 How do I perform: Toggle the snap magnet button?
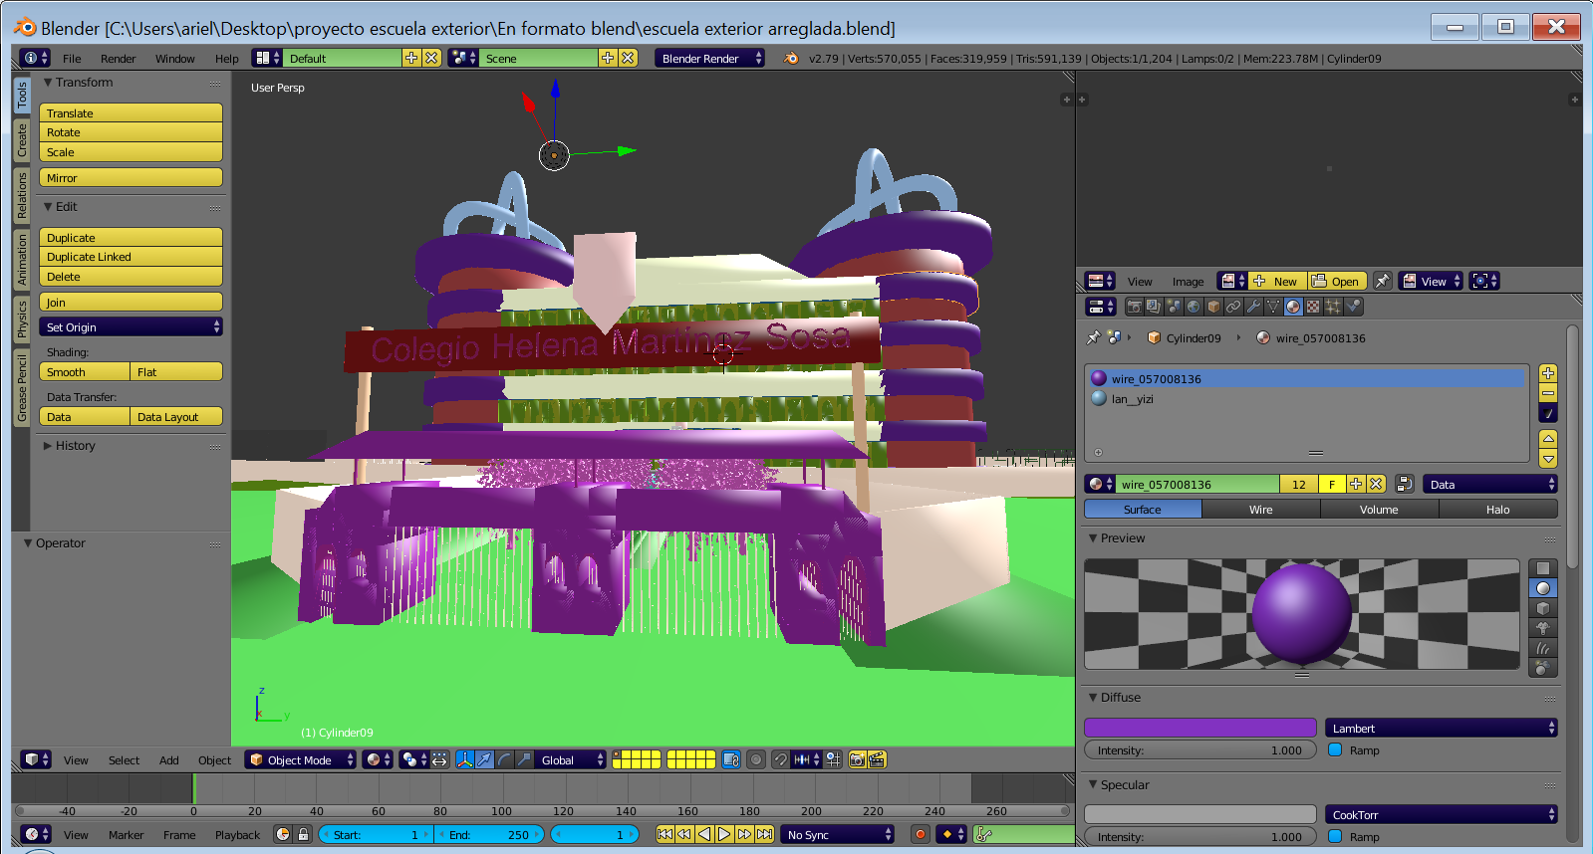coord(781,759)
